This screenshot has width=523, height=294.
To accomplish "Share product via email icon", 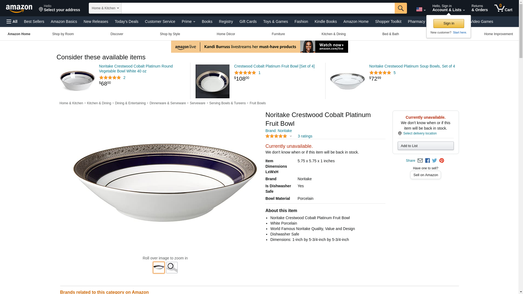I will click(420, 161).
